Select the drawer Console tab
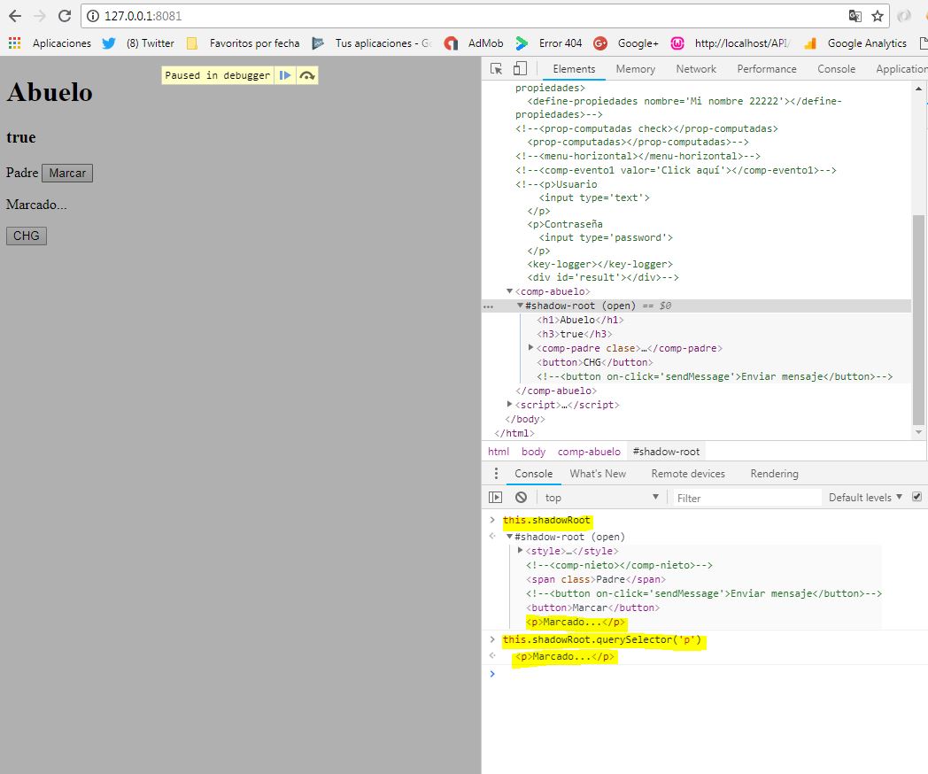The height and width of the screenshot is (774, 928). (x=533, y=474)
